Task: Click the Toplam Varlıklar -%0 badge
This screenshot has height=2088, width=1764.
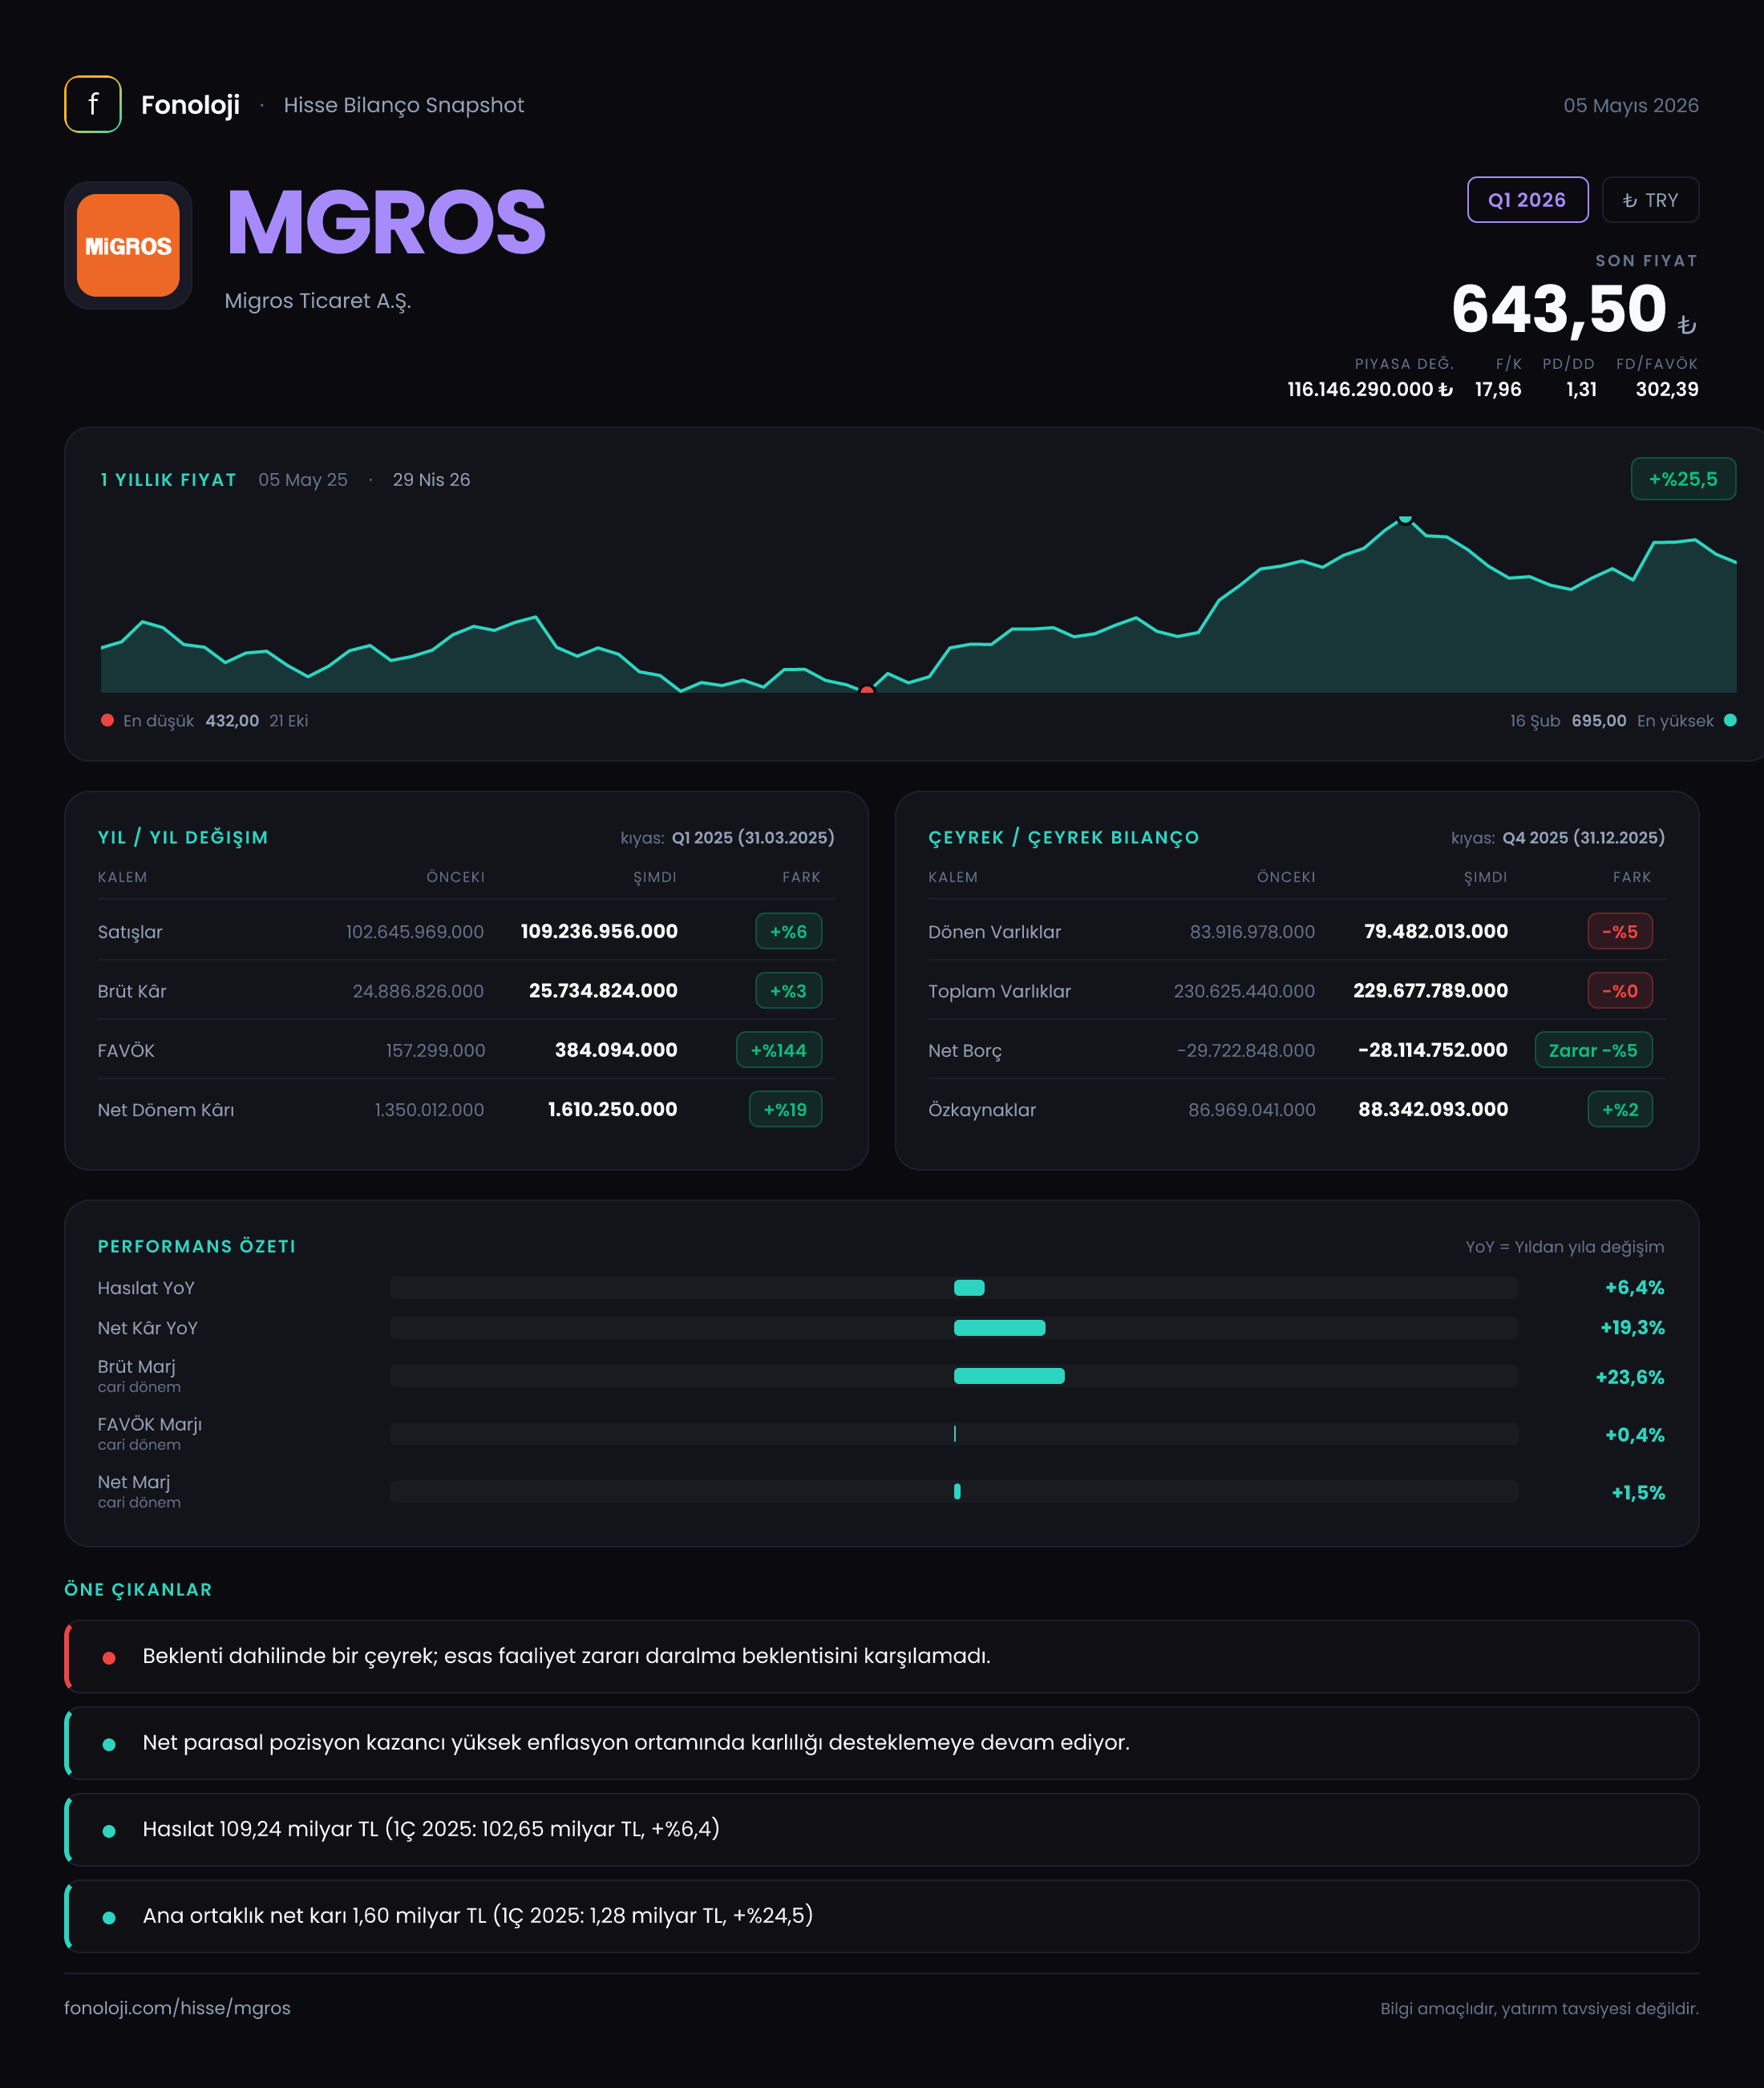Action: coord(1620,991)
